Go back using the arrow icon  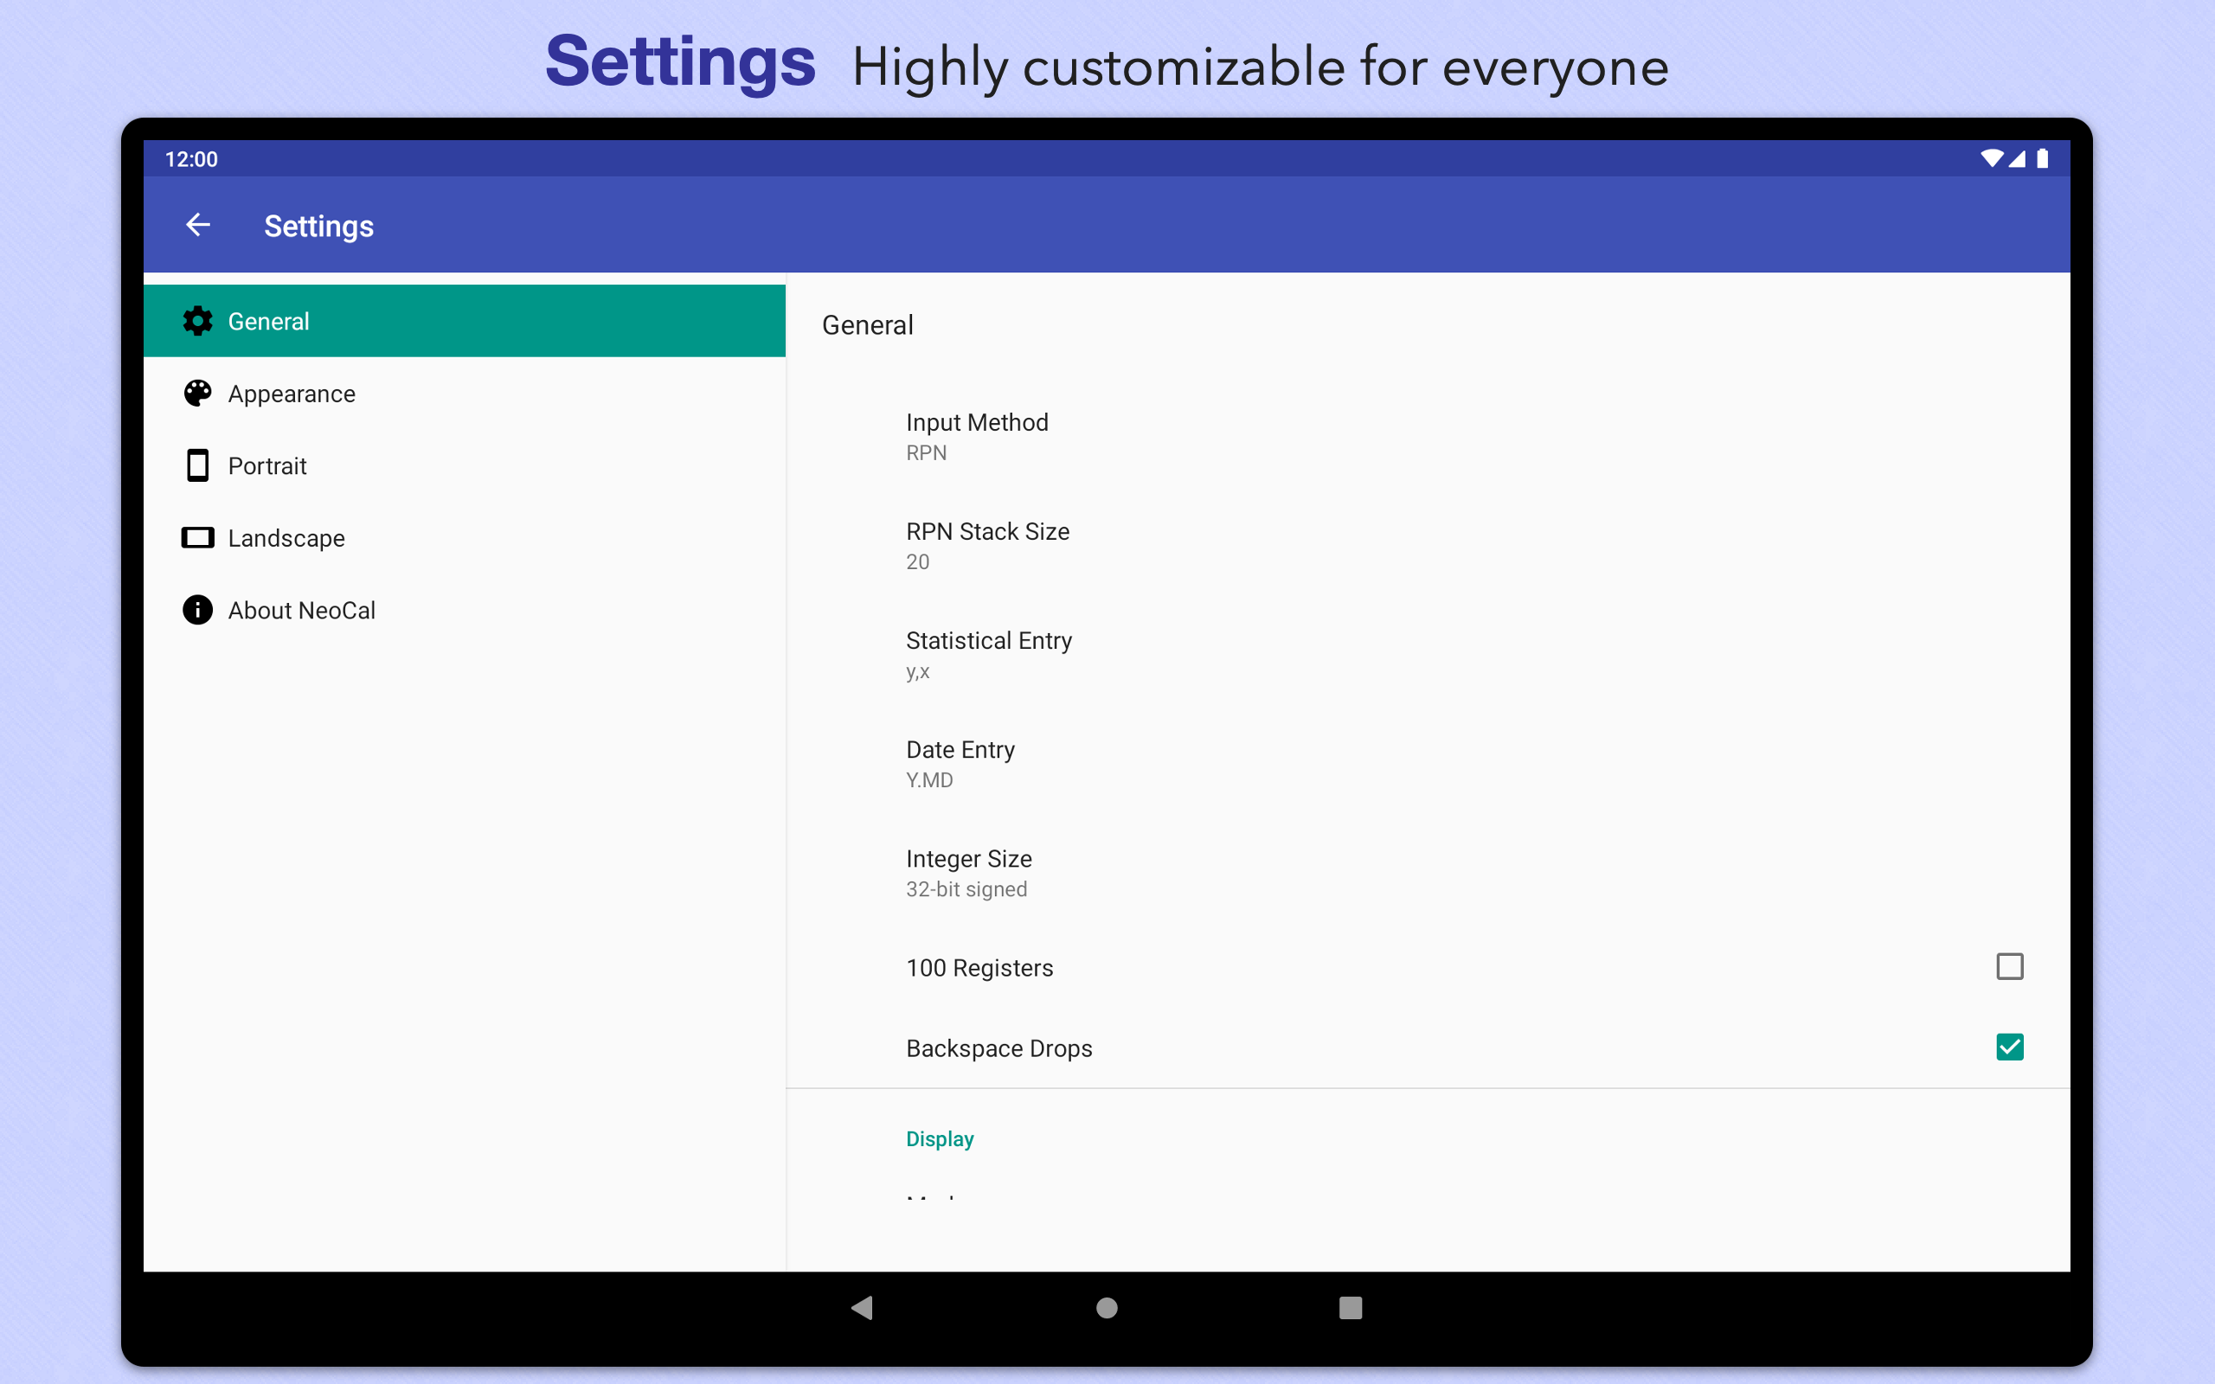tap(197, 225)
